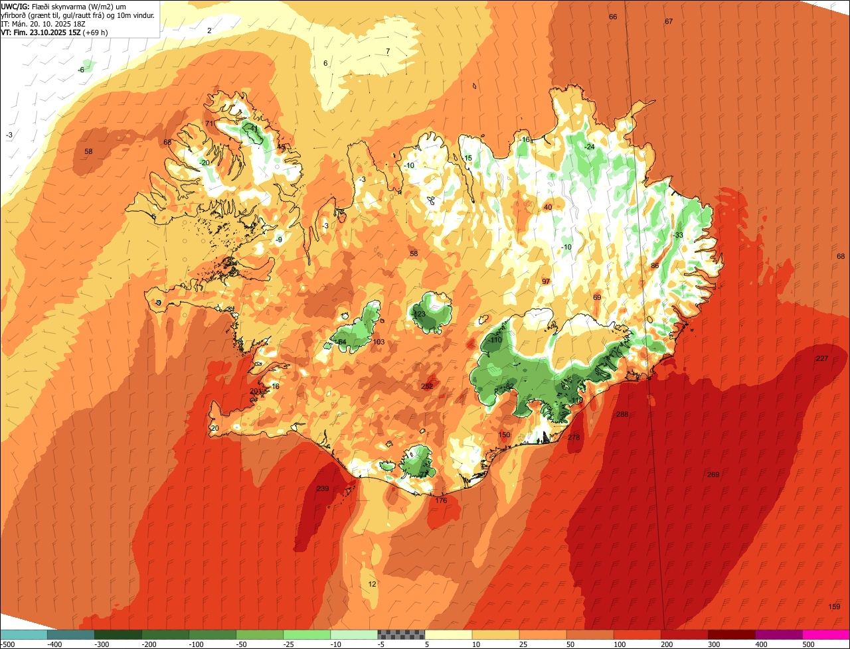Click the checkered -5 to 5 legend swatch
This screenshot has height=649, width=850.
click(400, 635)
